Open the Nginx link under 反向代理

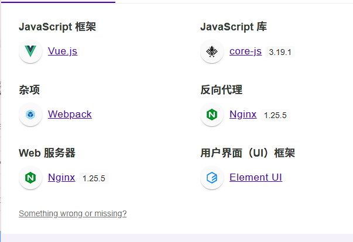[x=243, y=115]
